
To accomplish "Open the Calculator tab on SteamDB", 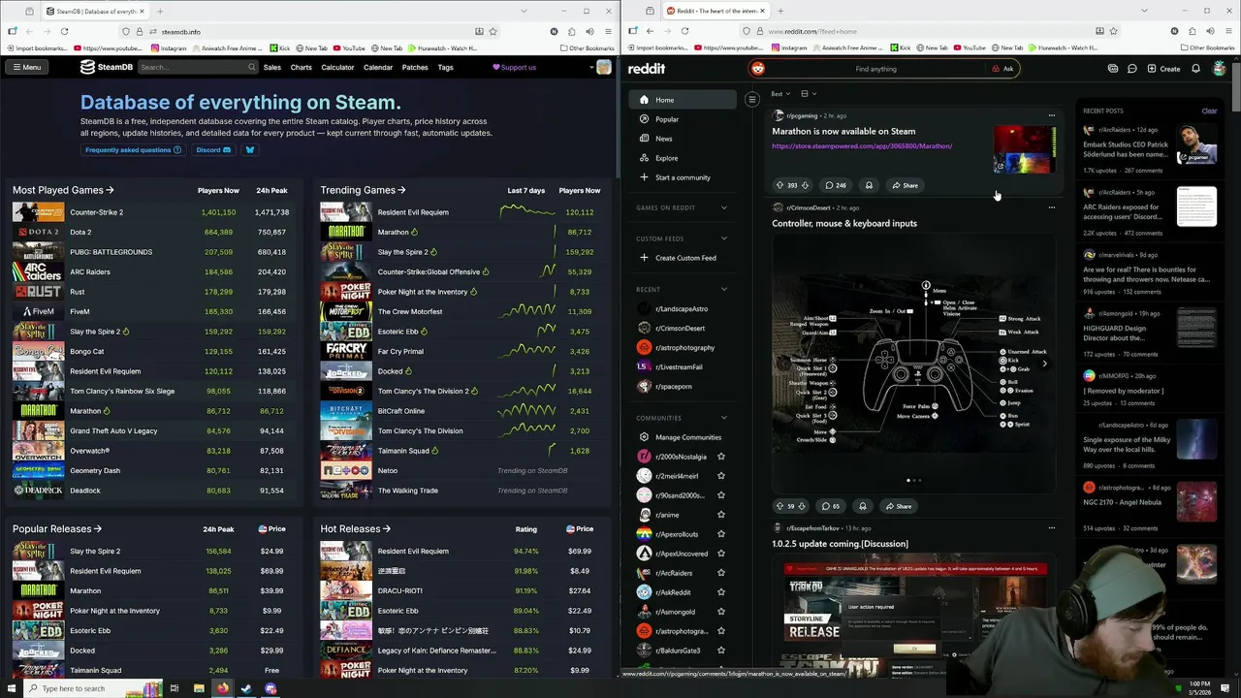I will 337,67.
